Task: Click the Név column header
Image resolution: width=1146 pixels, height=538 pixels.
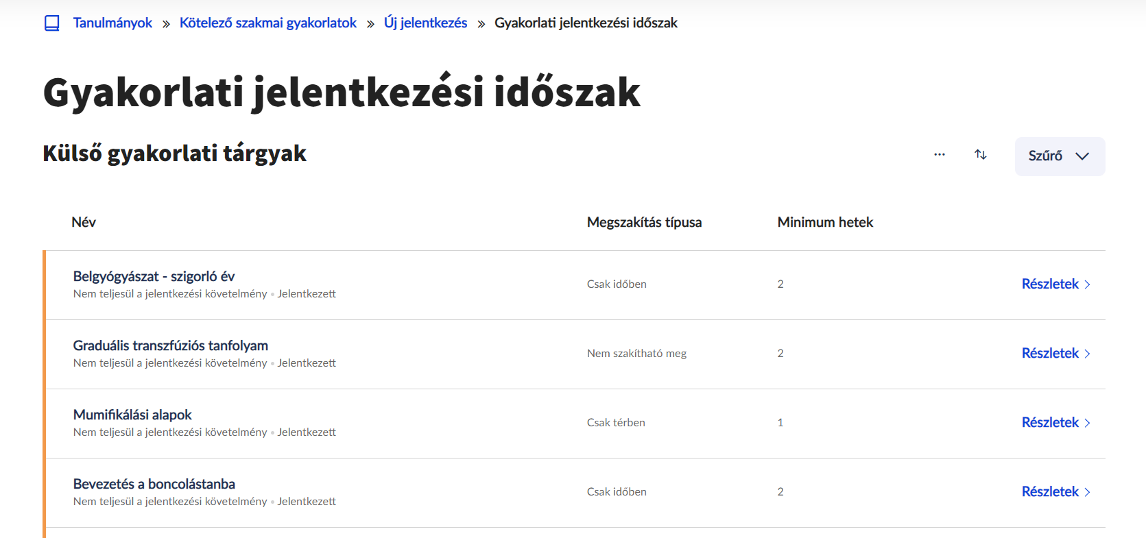Action: coord(84,223)
